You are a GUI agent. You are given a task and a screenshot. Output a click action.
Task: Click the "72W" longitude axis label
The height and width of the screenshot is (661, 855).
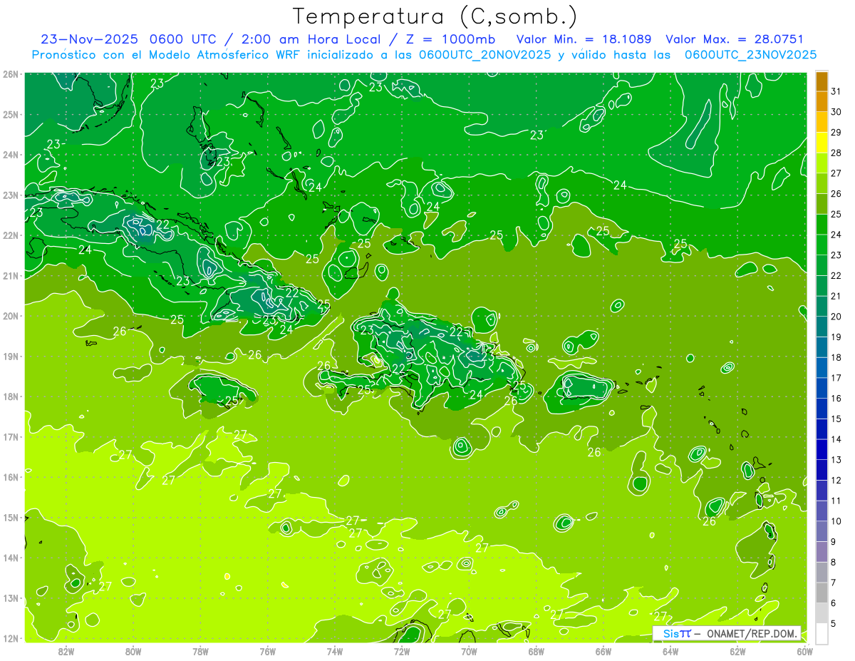[402, 651]
